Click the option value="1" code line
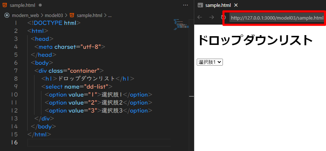The image size is (326, 151). coord(98,95)
